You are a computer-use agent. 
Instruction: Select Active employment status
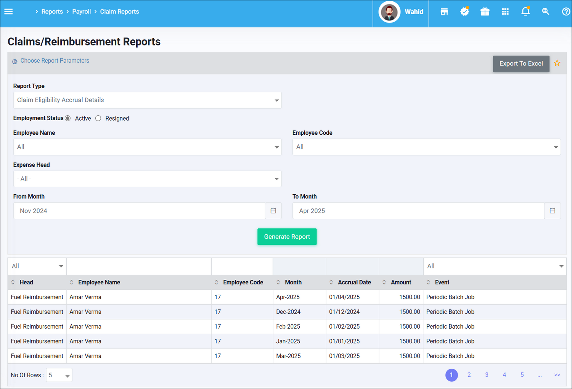pyautogui.click(x=68, y=118)
